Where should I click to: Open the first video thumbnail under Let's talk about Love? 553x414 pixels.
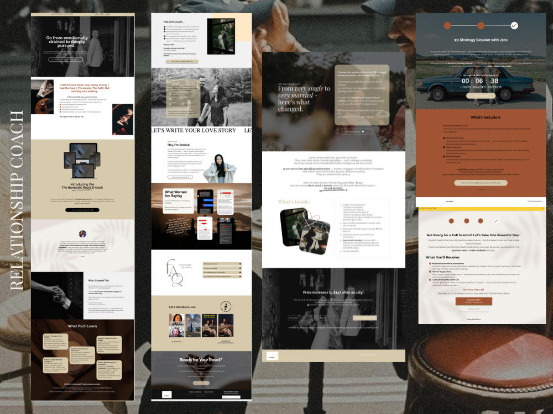(x=177, y=326)
